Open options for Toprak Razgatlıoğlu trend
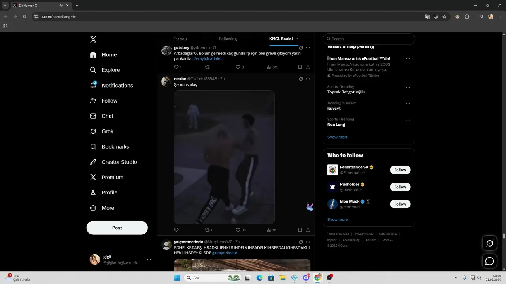Viewport: 506px width, 284px height. point(408,88)
